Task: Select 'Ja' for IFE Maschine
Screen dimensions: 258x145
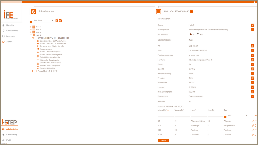Action: pyautogui.click(x=190, y=34)
